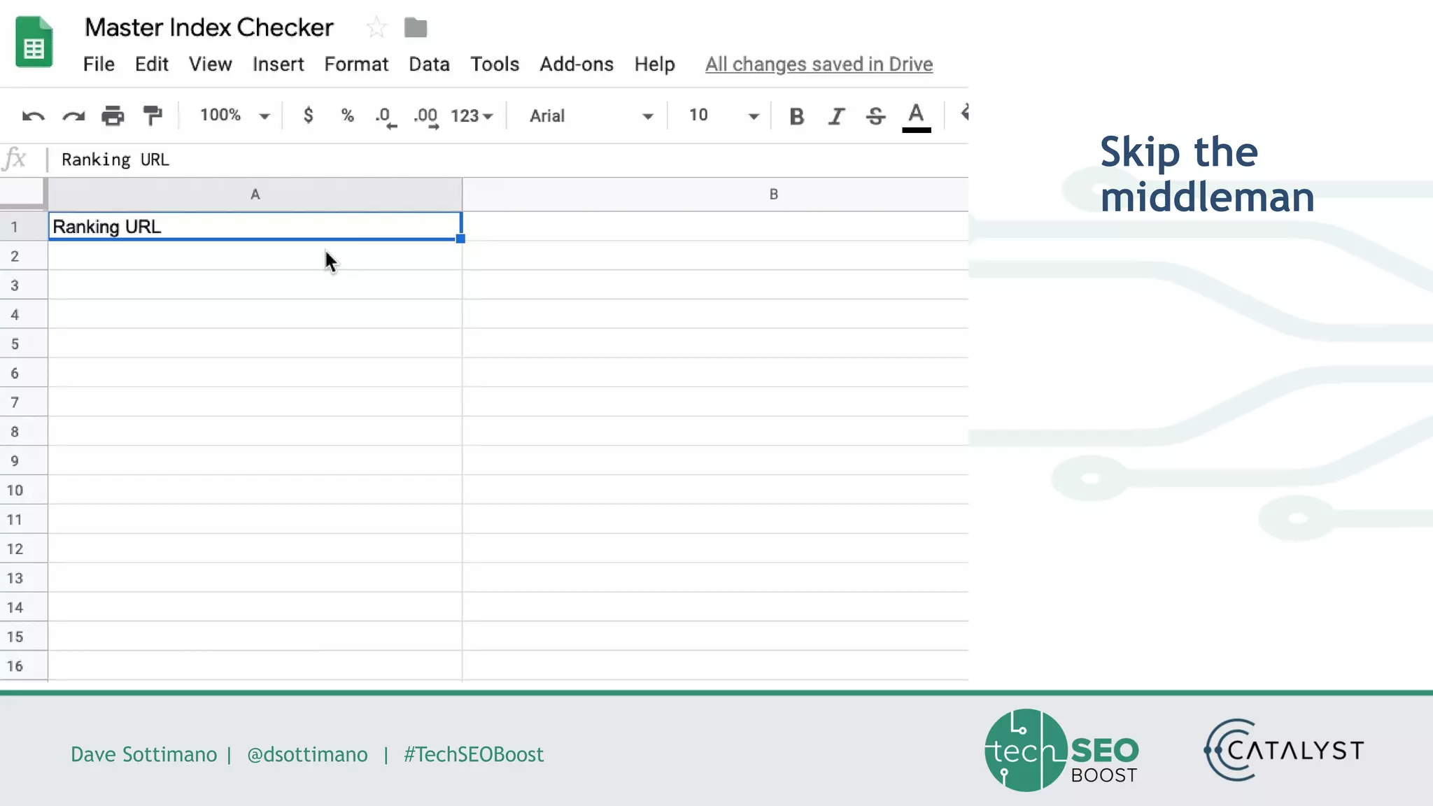The image size is (1433, 806).
Task: Click the Undo icon
Action: 33,115
